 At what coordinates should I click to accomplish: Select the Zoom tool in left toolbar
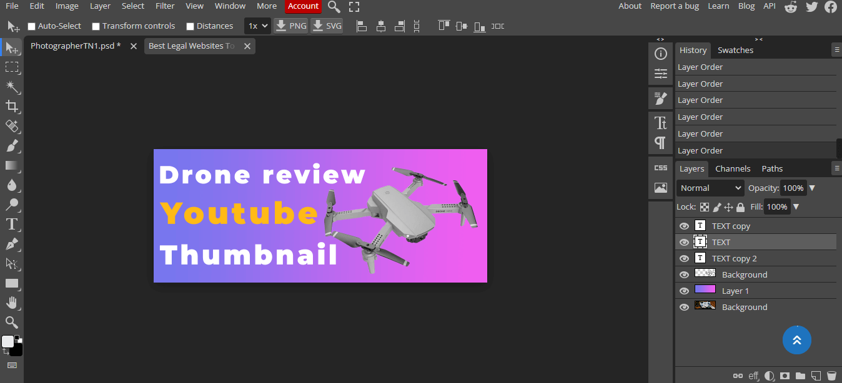coord(12,322)
